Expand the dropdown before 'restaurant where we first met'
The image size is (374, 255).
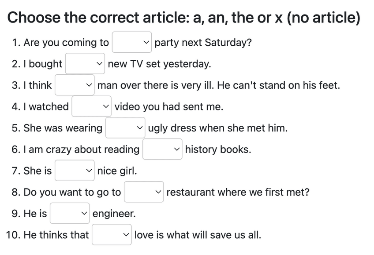tap(144, 192)
